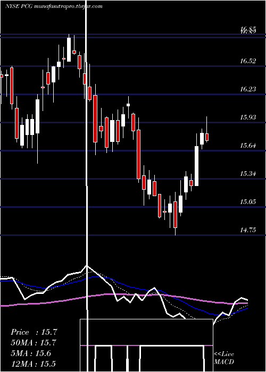
Task: Click the 15.05 price axis label
Action: pyautogui.click(x=248, y=202)
